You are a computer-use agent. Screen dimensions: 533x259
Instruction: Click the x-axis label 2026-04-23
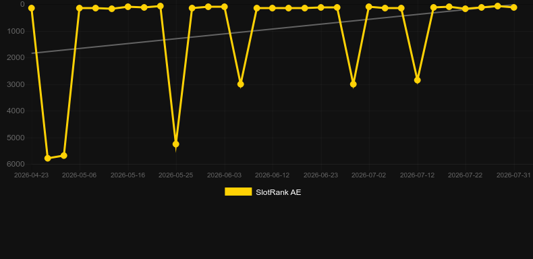[31, 175]
